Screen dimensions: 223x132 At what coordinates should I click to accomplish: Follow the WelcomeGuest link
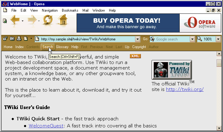pyautogui.click(x=46, y=126)
